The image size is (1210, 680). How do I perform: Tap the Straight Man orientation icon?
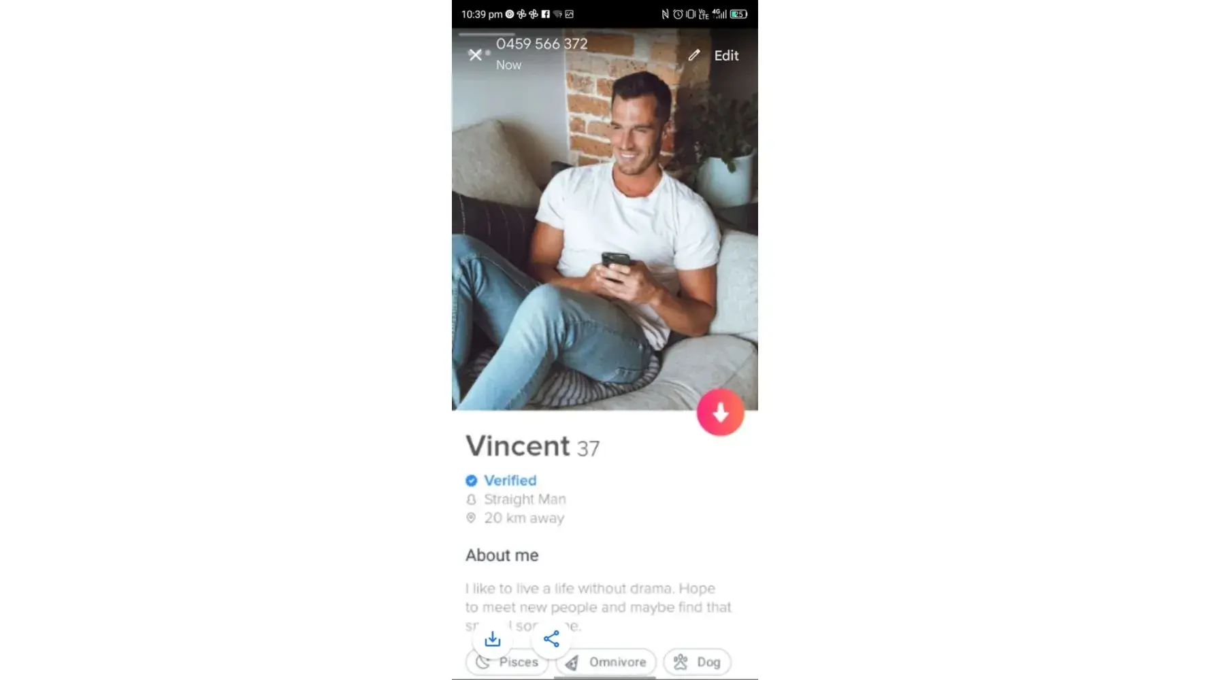[x=471, y=499]
